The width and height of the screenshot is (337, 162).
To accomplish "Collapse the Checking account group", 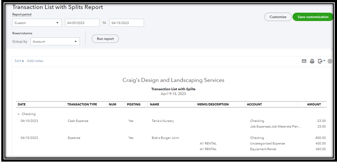I will (19, 114).
